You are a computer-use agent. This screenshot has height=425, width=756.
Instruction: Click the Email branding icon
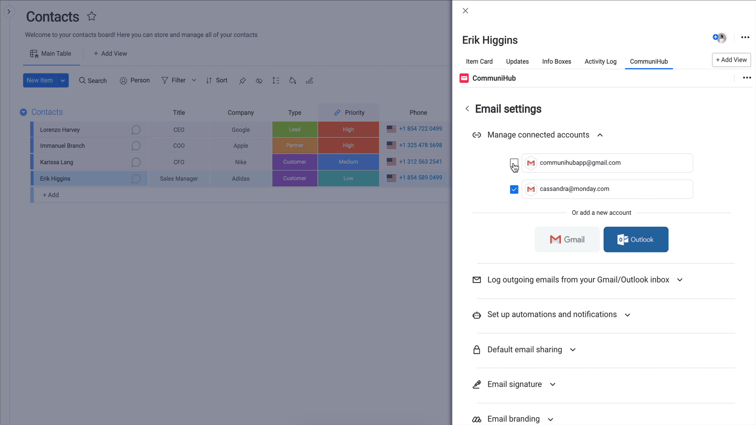point(476,419)
